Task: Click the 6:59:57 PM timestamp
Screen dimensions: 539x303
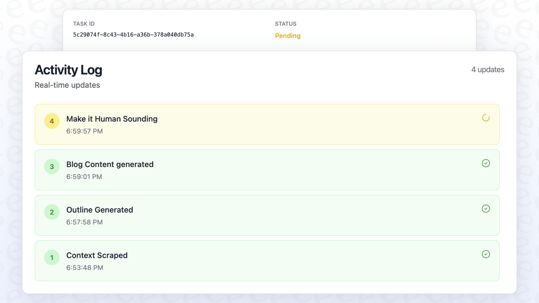Action: coord(84,131)
